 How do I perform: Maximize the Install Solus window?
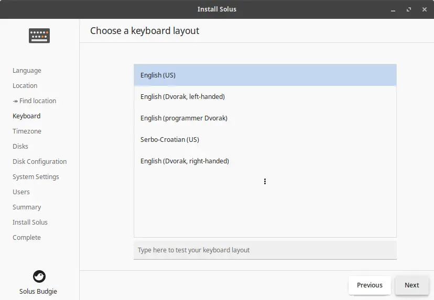point(409,9)
